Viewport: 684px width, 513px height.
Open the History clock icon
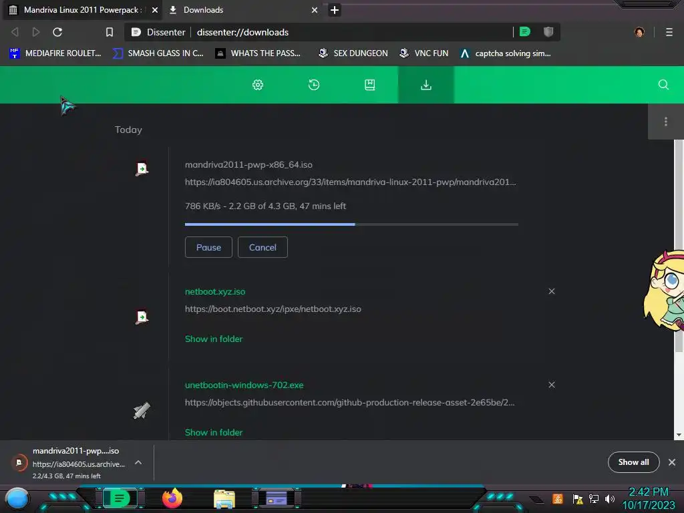(314, 85)
